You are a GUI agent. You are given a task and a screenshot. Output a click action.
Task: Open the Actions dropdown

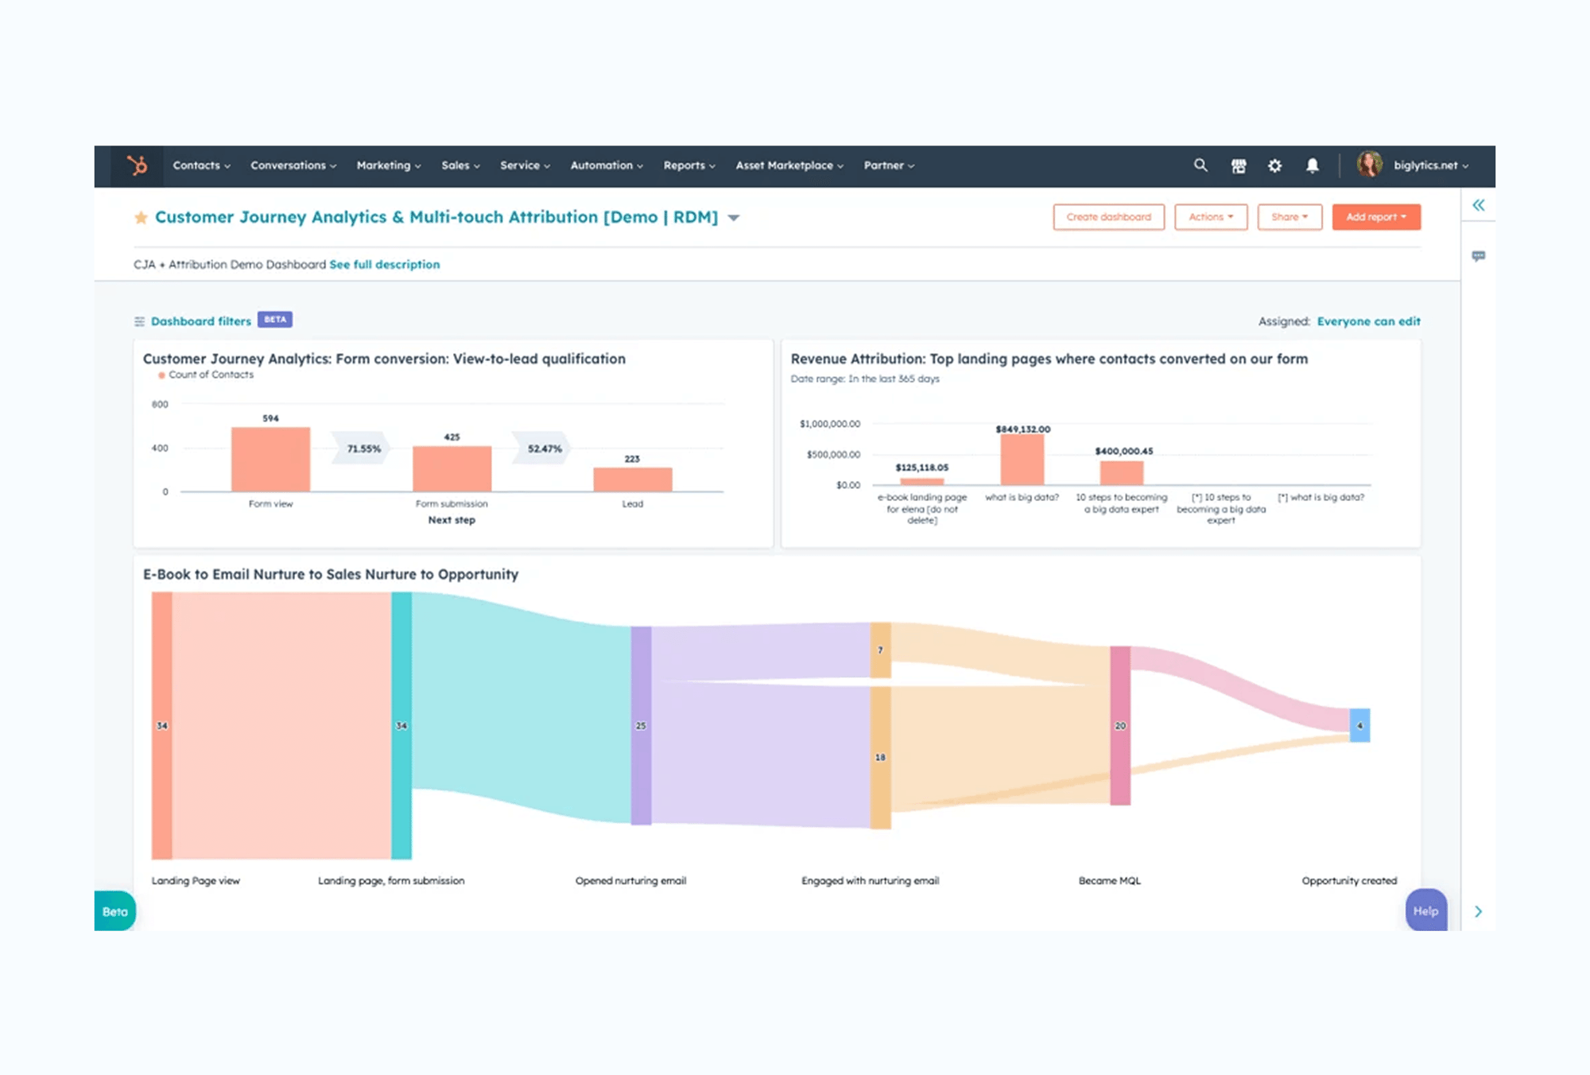coord(1210,217)
